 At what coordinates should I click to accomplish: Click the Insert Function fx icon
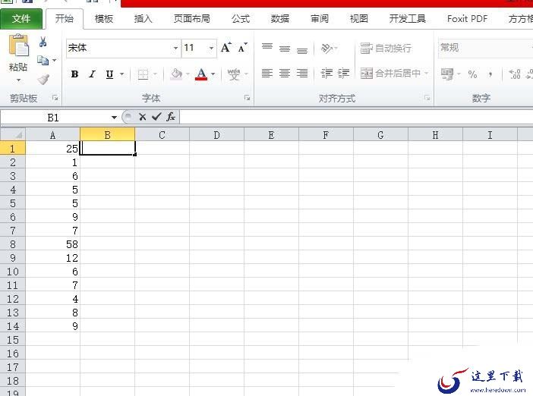click(171, 117)
